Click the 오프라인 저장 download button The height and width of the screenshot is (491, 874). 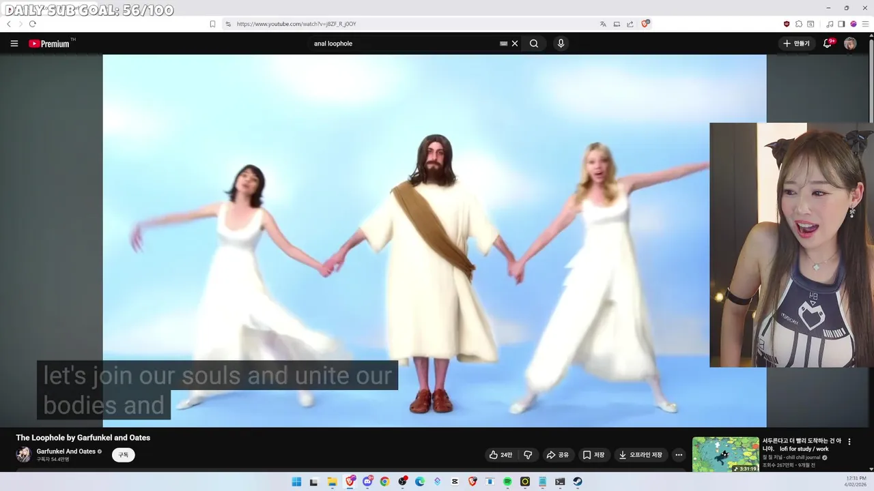(x=640, y=455)
